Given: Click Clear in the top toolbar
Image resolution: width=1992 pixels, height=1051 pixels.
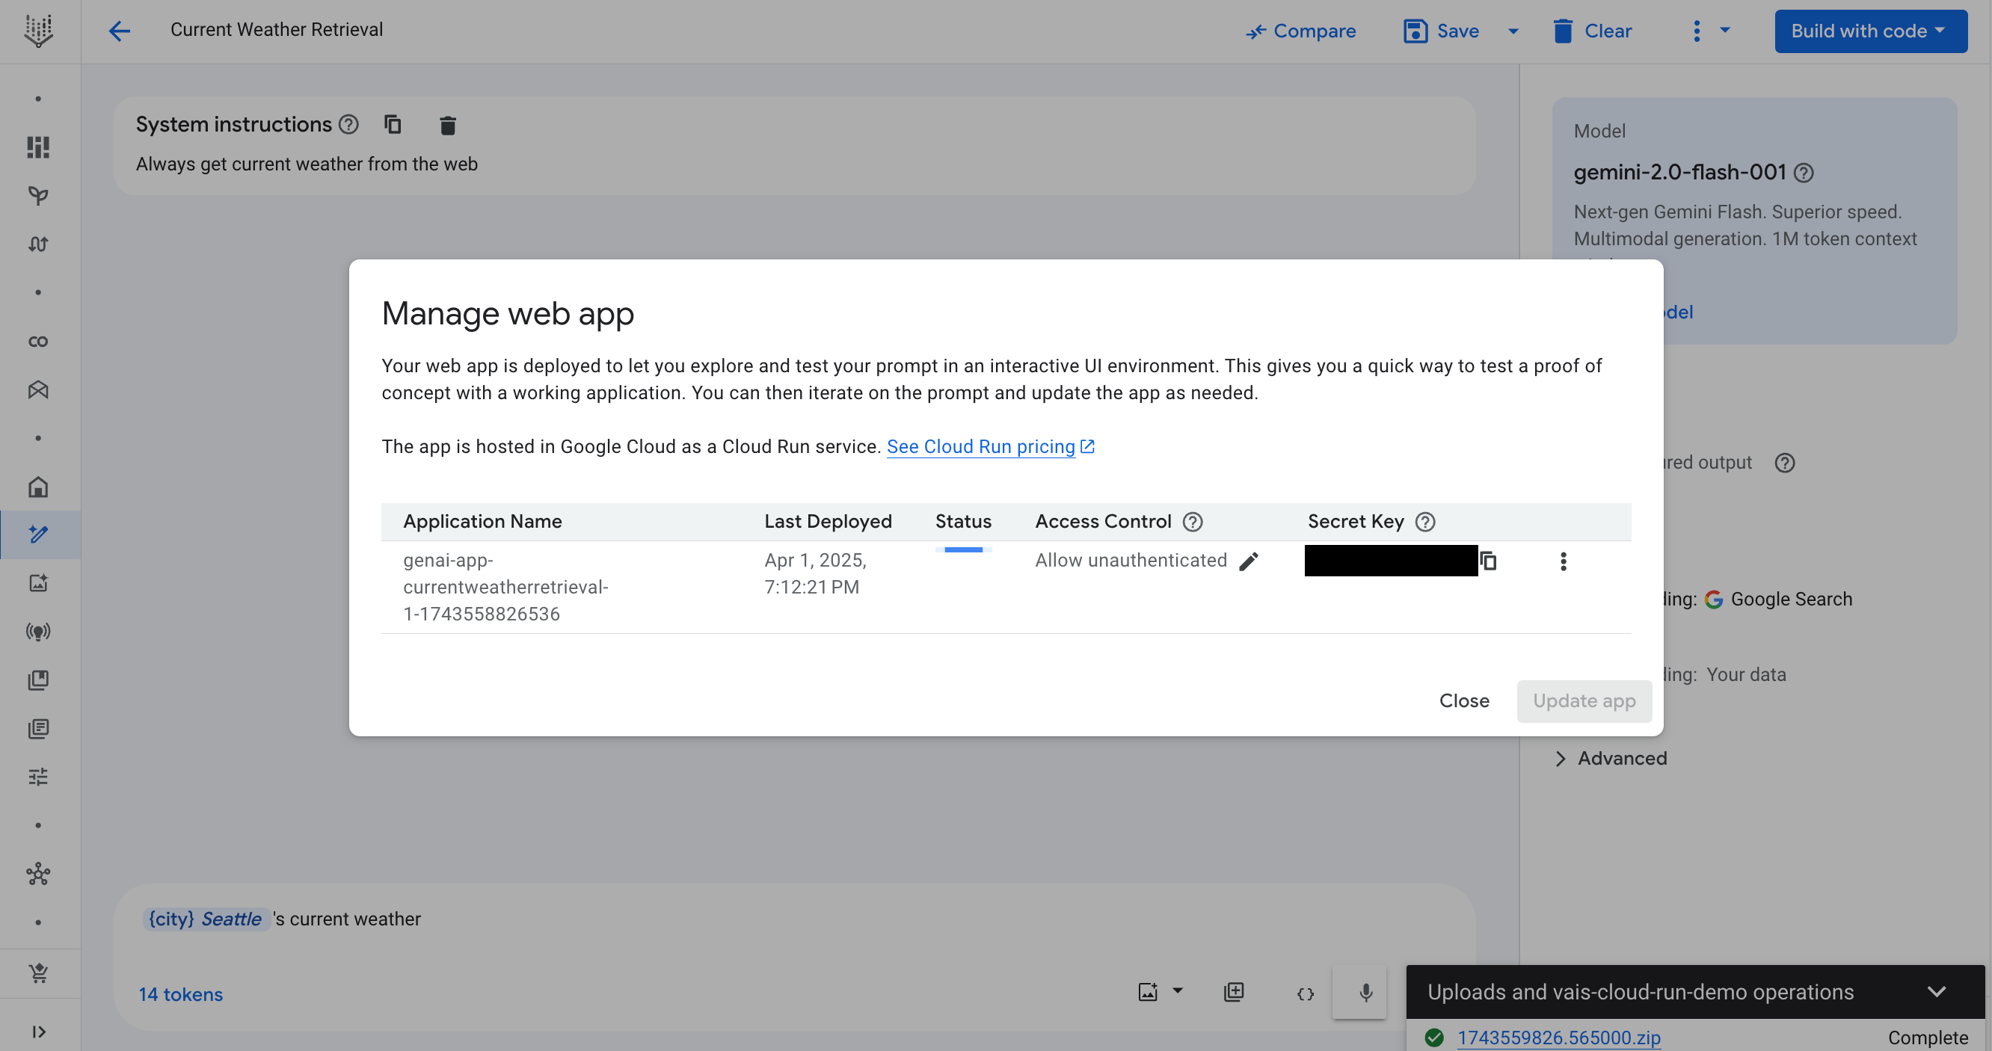Looking at the screenshot, I should [1593, 31].
